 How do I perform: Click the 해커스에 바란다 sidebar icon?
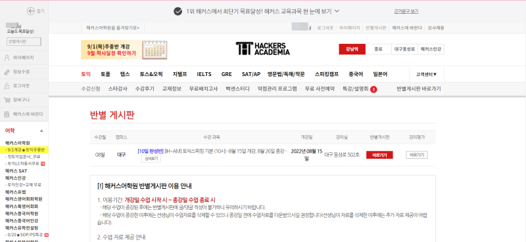coord(7,114)
